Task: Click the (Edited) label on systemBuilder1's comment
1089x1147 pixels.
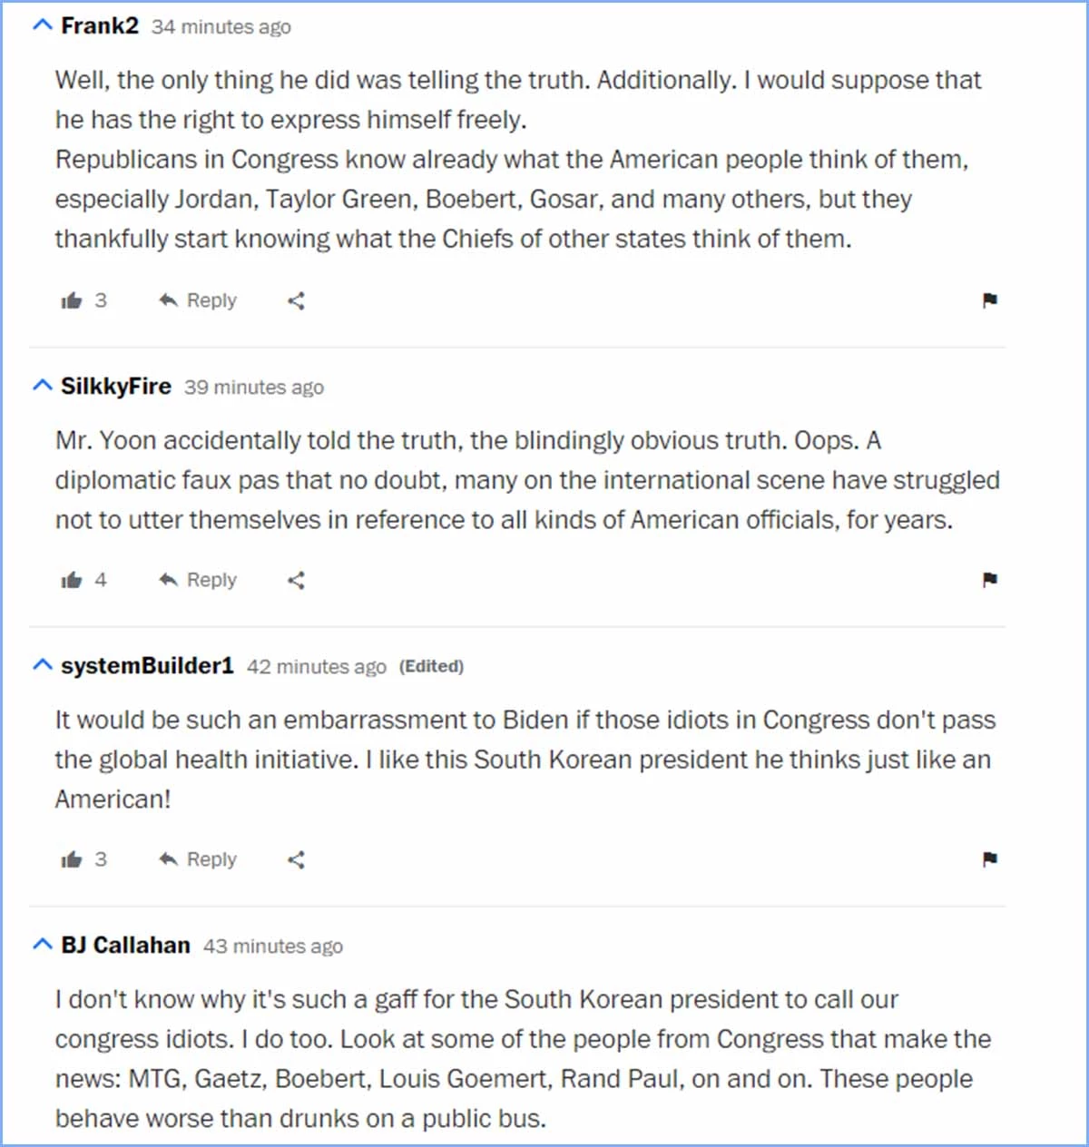Action: point(432,665)
